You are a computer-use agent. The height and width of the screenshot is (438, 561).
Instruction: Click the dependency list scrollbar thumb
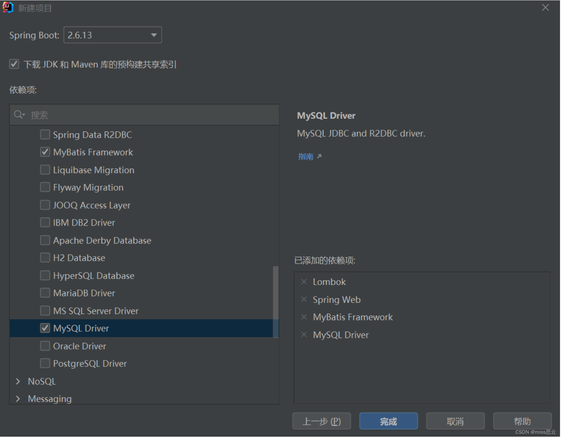[276, 302]
